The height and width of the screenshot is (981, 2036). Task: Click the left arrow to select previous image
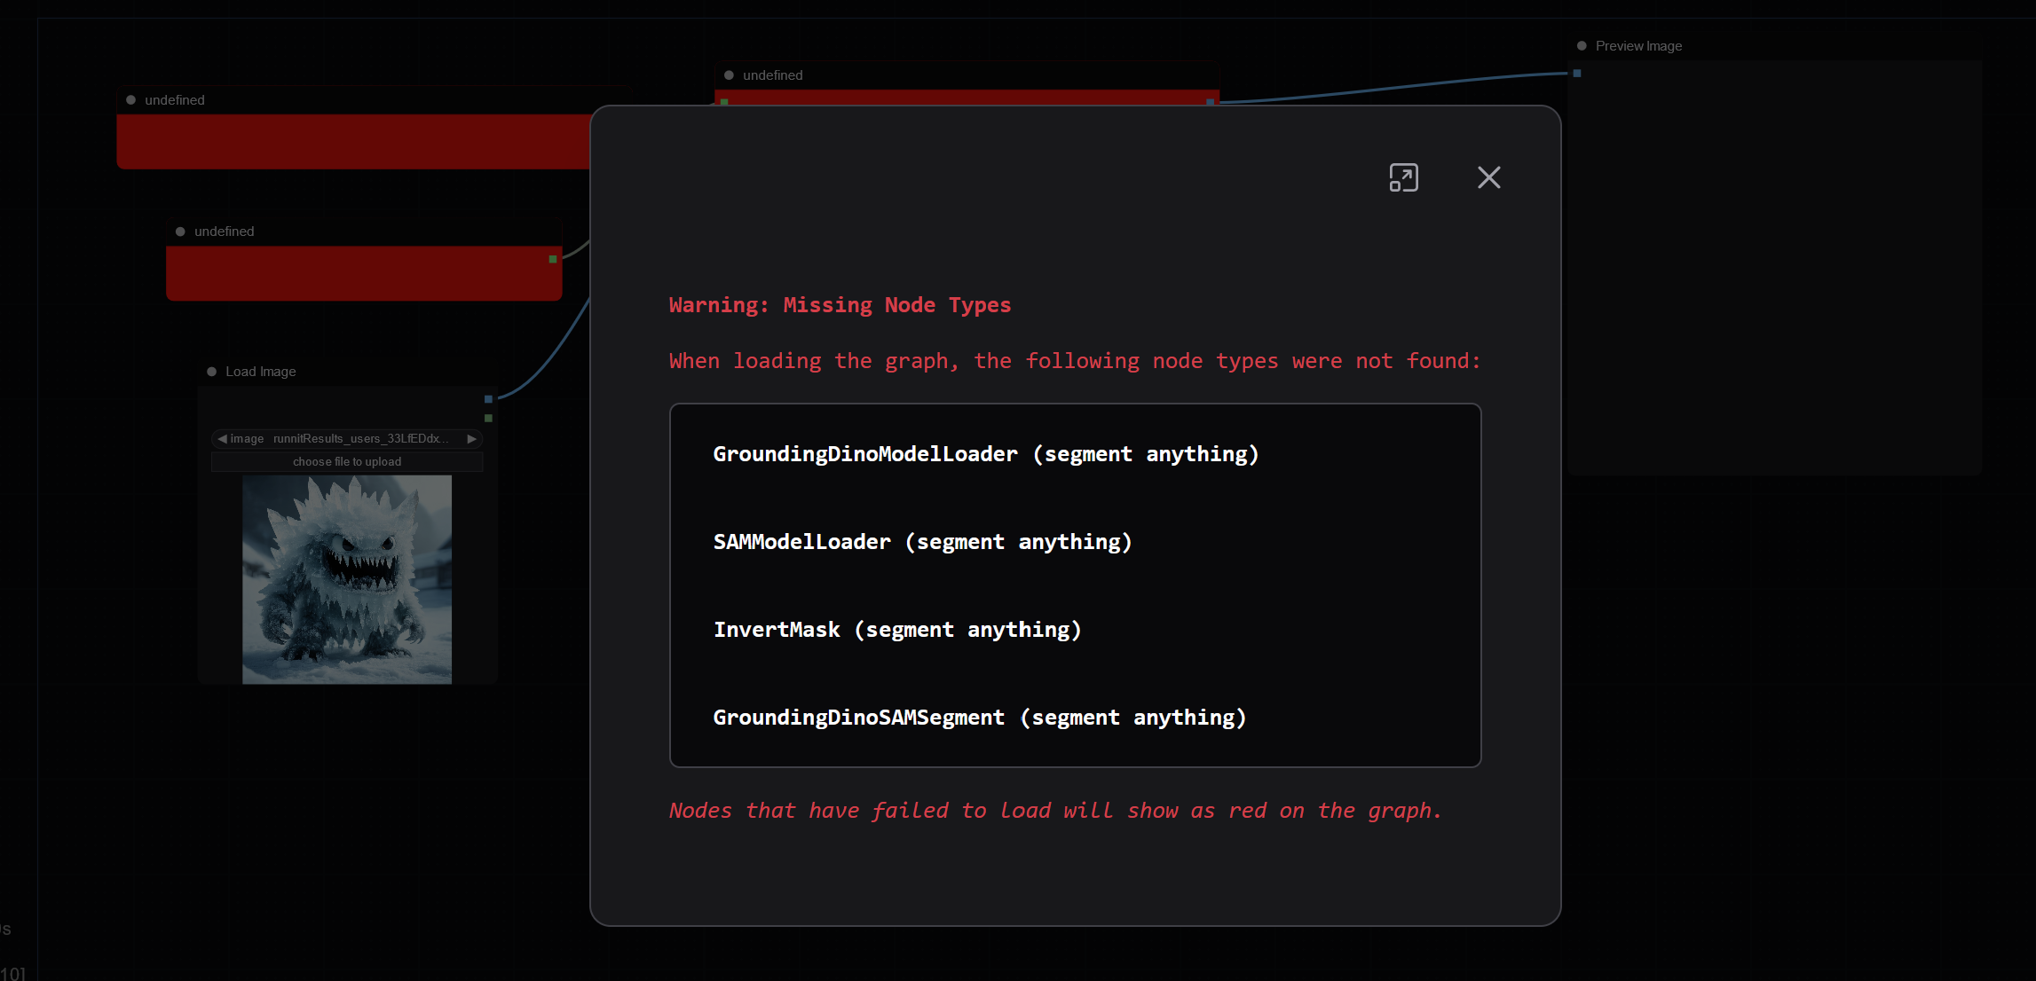click(222, 438)
